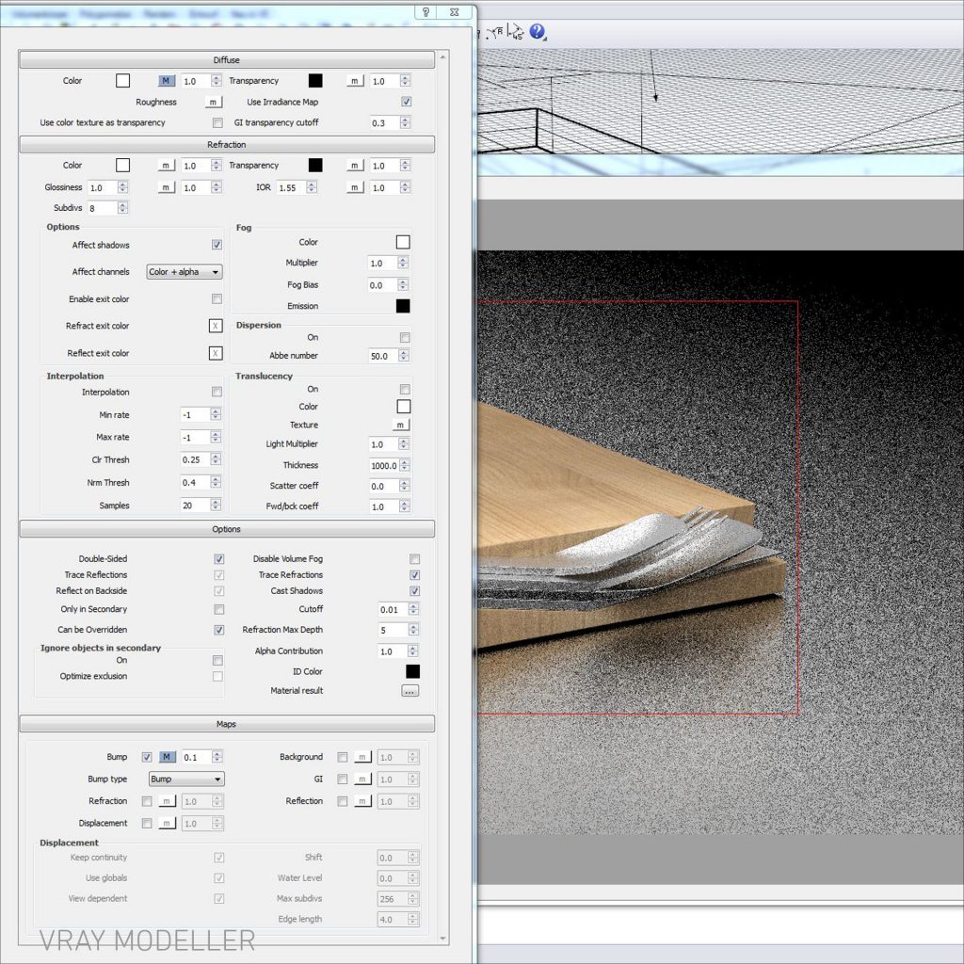Image resolution: width=964 pixels, height=964 pixels.
Task: Collapse the Refraction rollout header
Action: [227, 145]
